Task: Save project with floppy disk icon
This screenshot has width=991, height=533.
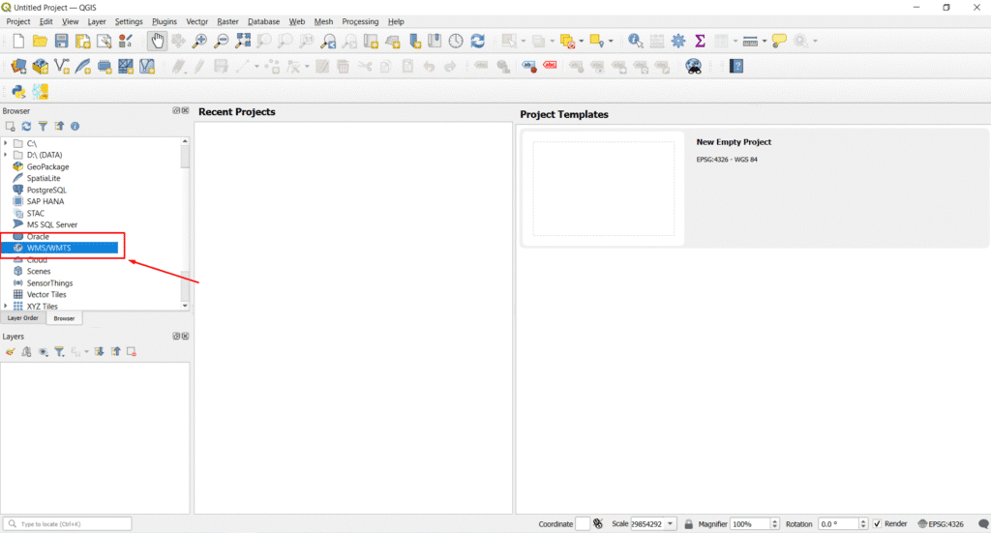Action: point(61,41)
